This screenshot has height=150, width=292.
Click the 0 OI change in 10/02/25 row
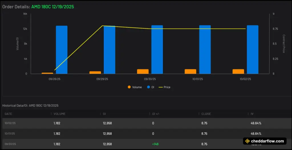(153, 123)
